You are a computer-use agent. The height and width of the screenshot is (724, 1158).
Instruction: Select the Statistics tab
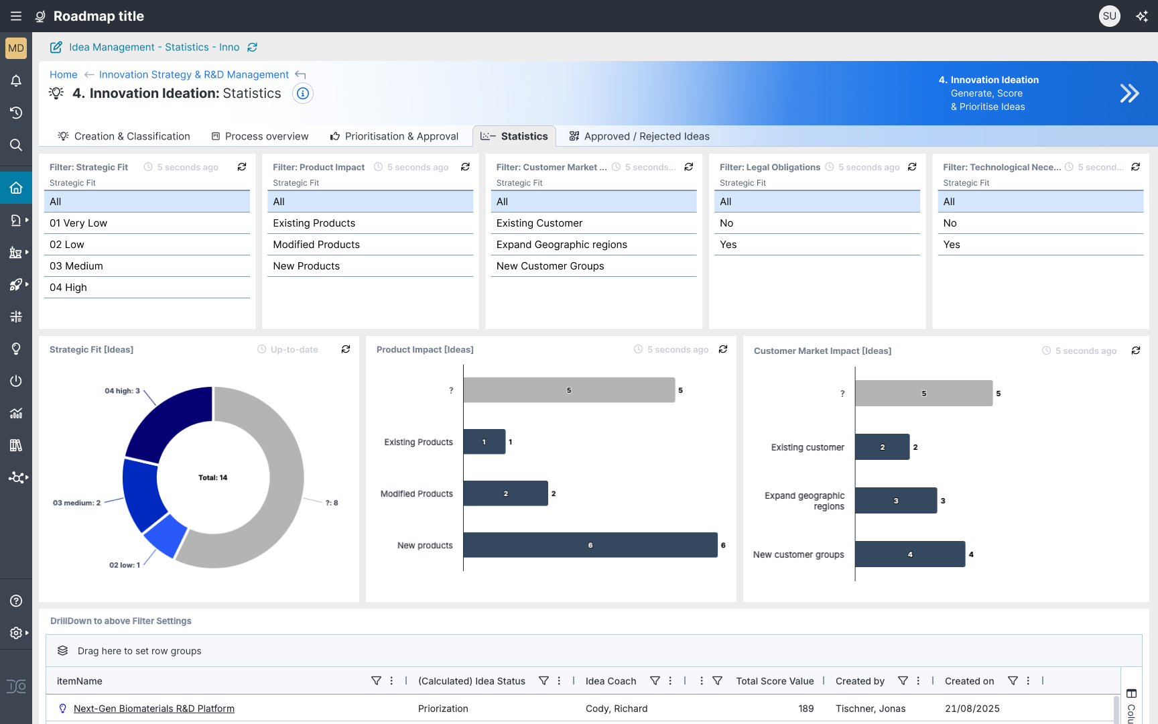point(514,136)
